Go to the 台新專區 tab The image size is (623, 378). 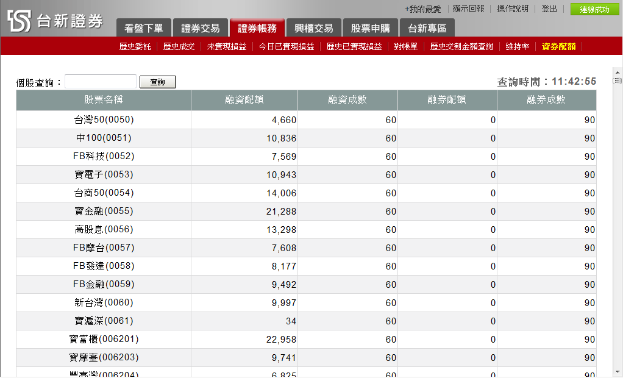427,28
